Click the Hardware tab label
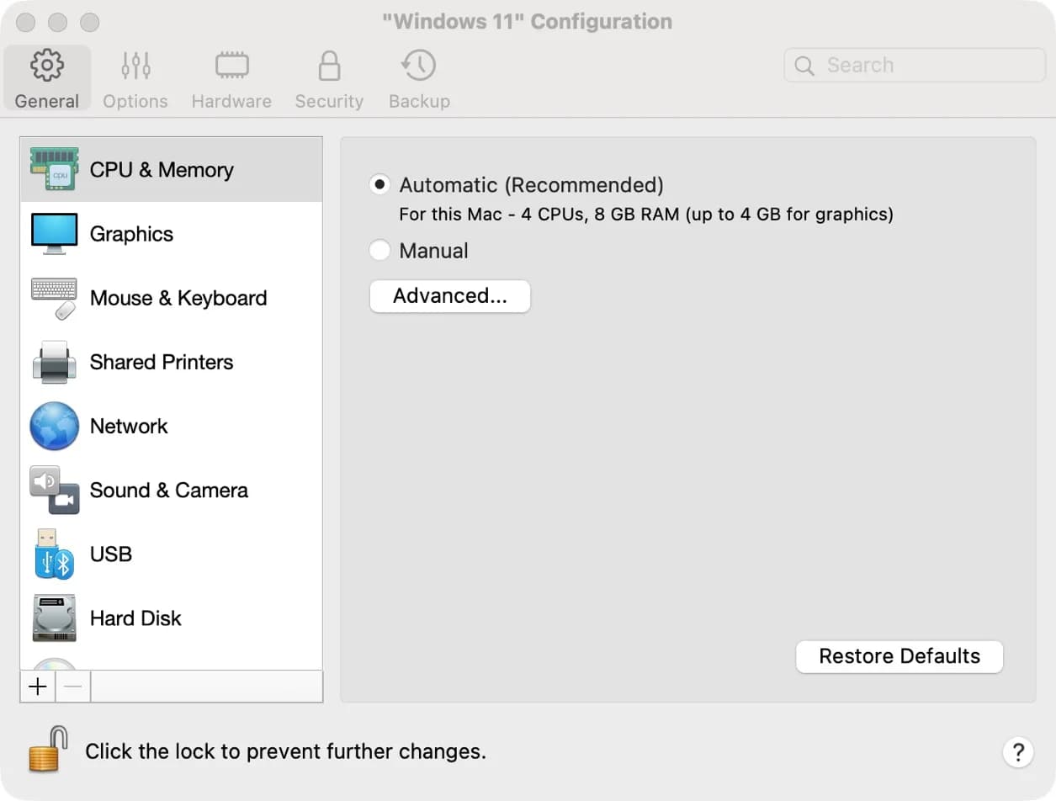The height and width of the screenshot is (801, 1056). (x=231, y=101)
